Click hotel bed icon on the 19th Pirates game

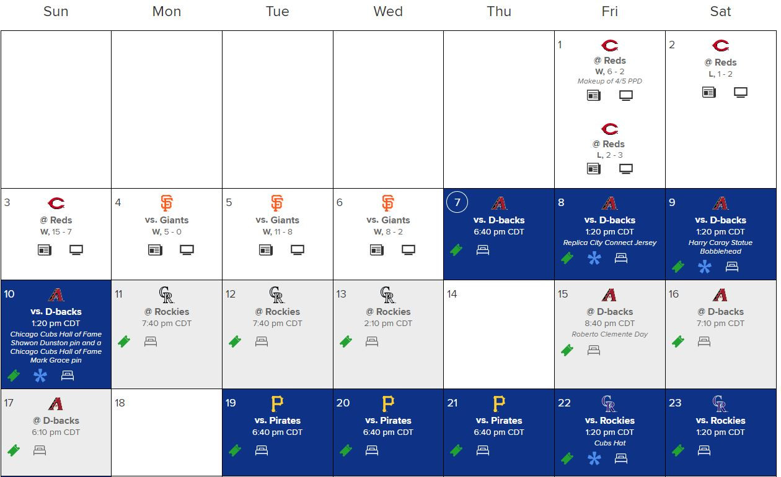click(x=262, y=450)
